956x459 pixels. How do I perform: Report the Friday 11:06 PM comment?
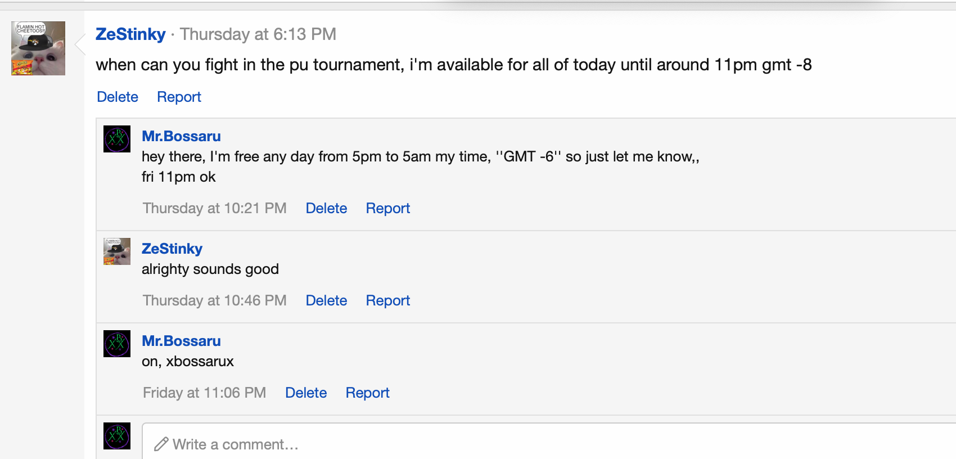[367, 393]
